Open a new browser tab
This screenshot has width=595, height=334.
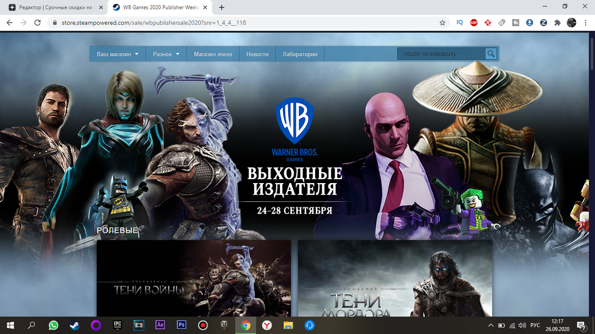click(x=221, y=7)
